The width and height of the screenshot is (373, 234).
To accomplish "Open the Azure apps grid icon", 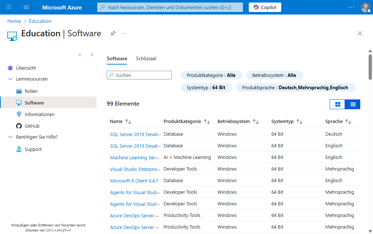I will (9, 7).
